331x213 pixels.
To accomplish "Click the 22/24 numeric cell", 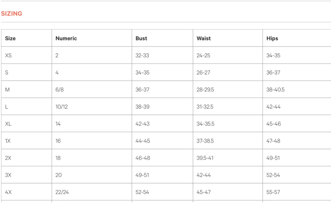I will (x=62, y=192).
